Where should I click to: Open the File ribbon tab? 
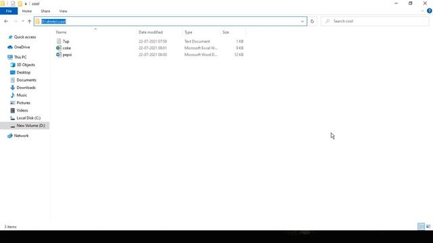coord(9,11)
